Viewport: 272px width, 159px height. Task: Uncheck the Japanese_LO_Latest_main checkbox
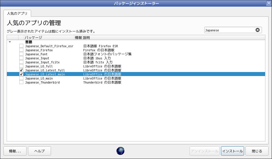[x=21, y=74]
